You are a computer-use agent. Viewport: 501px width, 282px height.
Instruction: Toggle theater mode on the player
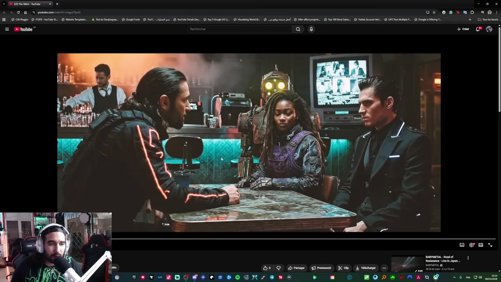pyautogui.click(x=481, y=245)
